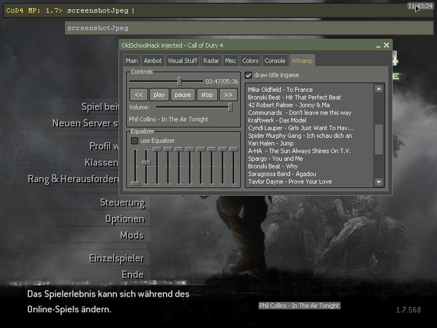Select Cyndi Lauper - Girls Just Want To Hav...
This screenshot has height=328, width=437.
tap(301, 128)
